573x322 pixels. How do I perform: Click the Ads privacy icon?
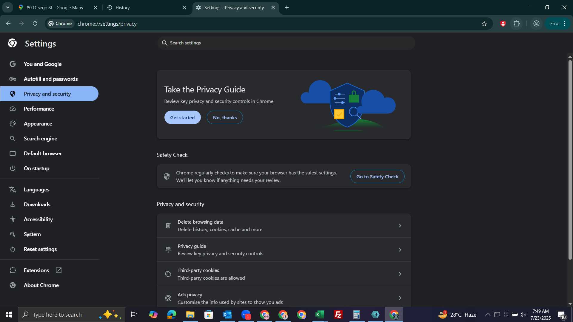pos(168,298)
